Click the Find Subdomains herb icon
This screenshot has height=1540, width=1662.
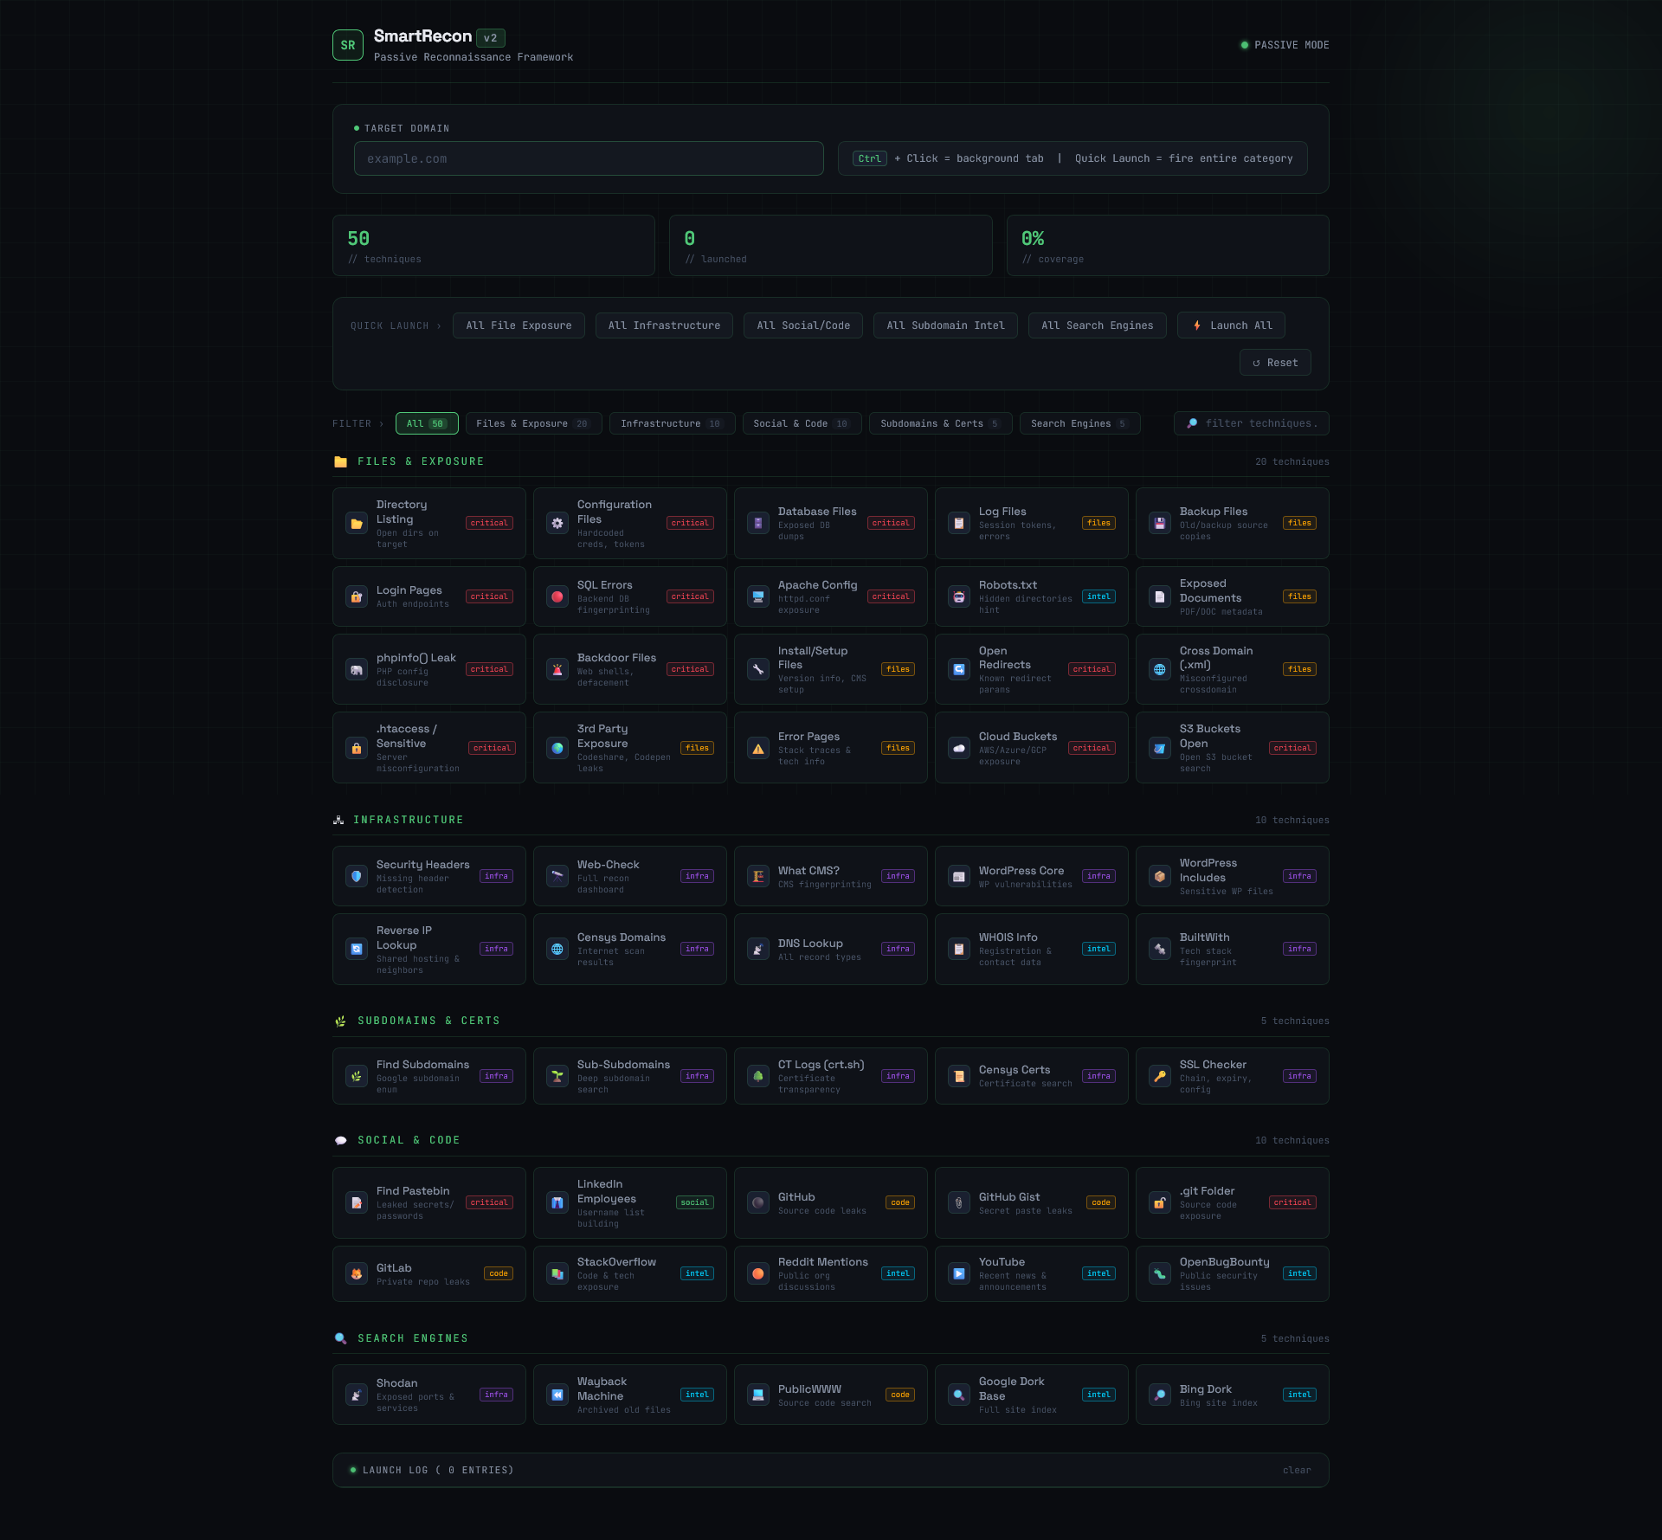(357, 1076)
